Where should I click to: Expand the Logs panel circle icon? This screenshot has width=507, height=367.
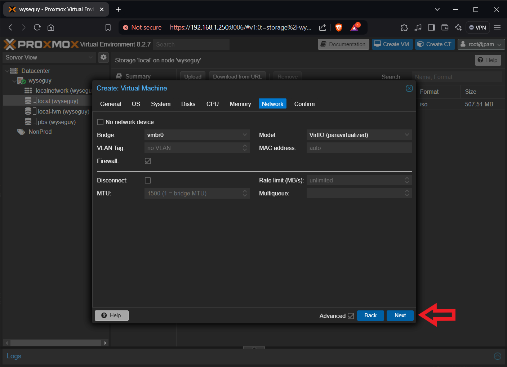(498, 356)
